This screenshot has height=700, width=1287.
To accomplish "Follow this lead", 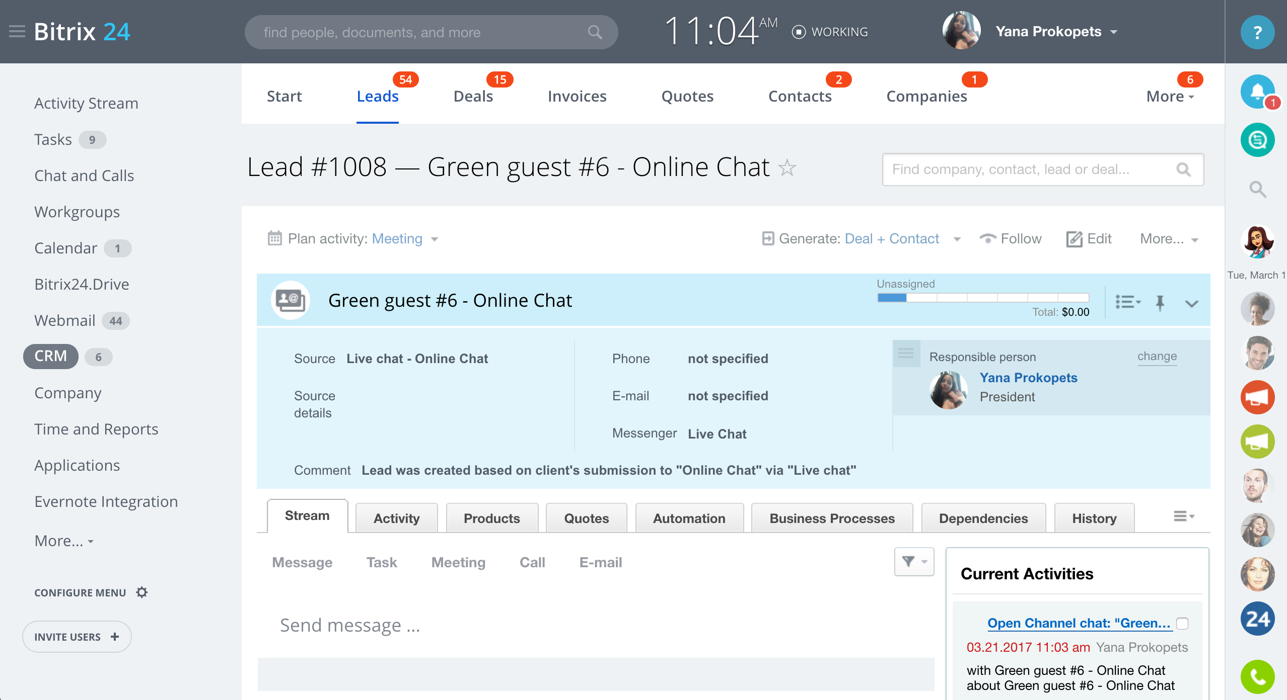I will tap(1011, 239).
